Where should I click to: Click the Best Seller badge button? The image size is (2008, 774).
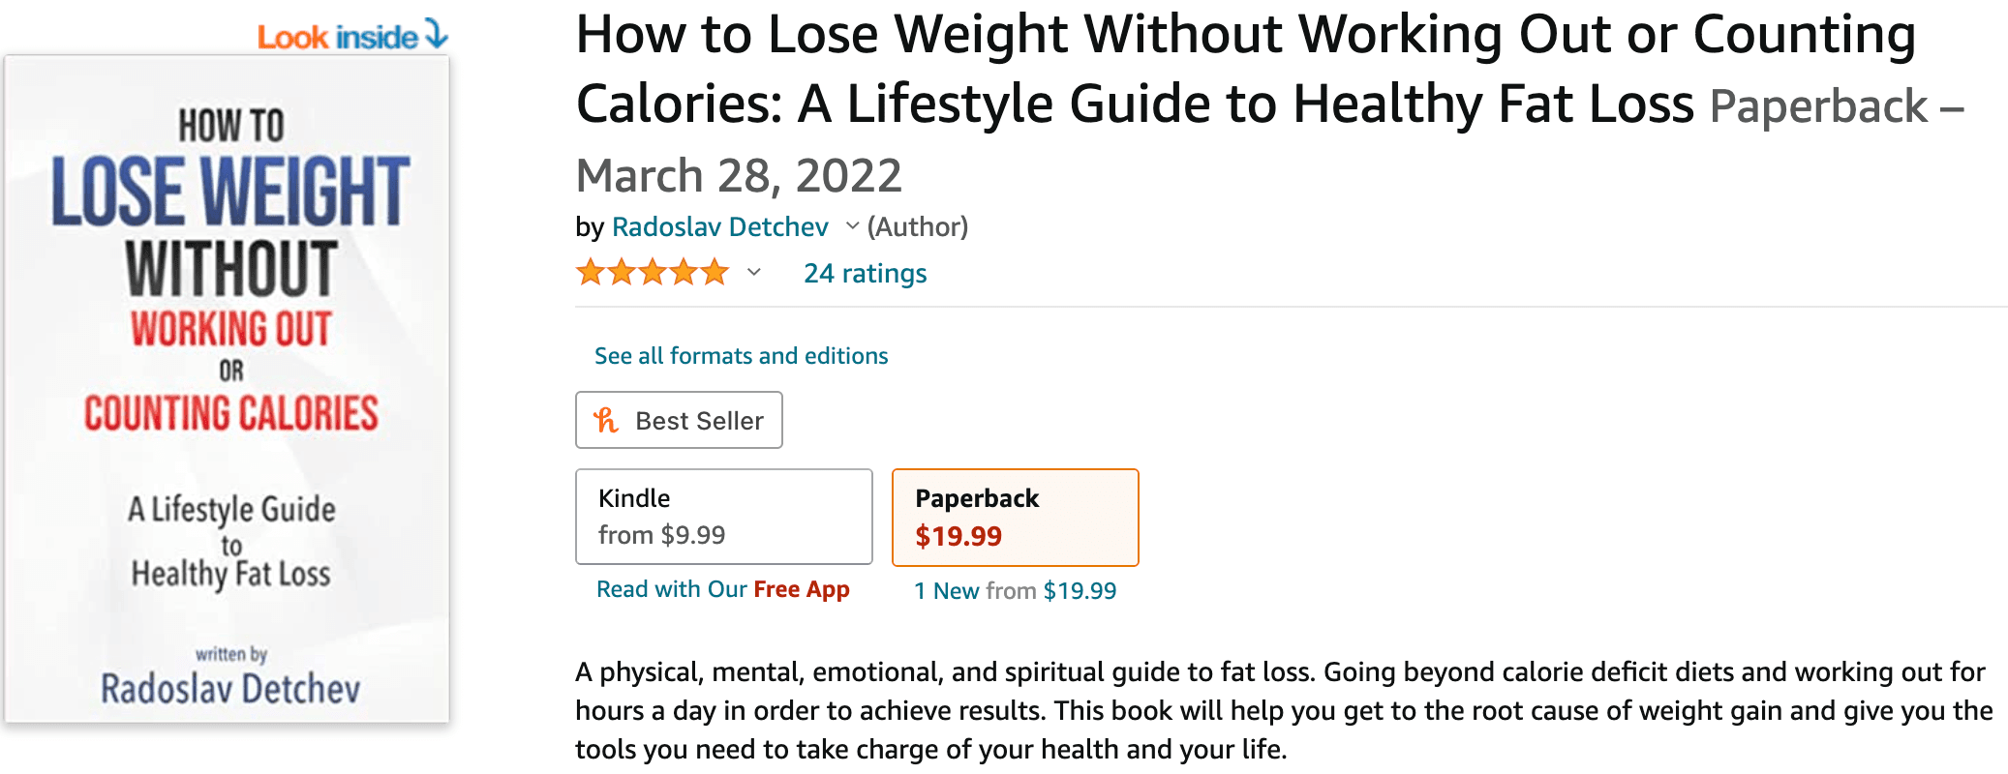679,420
